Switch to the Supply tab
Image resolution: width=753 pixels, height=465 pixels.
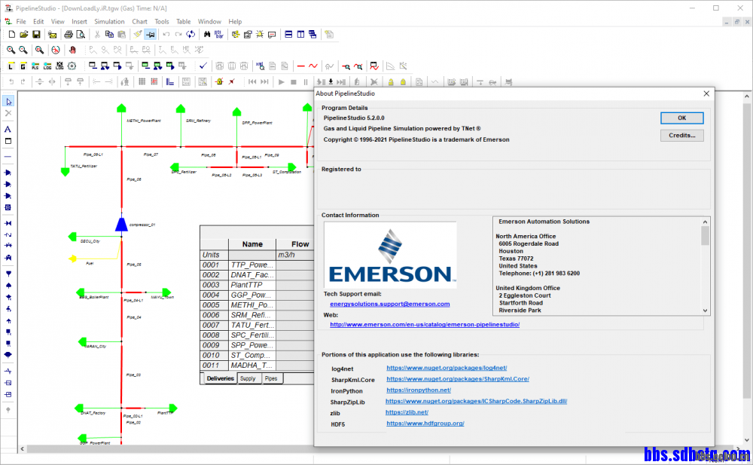pyautogui.click(x=248, y=378)
